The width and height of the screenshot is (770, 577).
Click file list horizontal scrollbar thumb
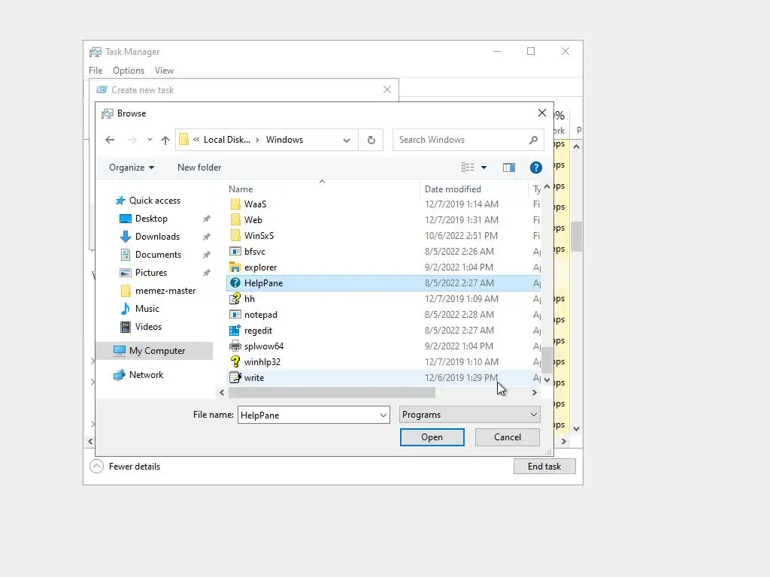click(x=332, y=392)
